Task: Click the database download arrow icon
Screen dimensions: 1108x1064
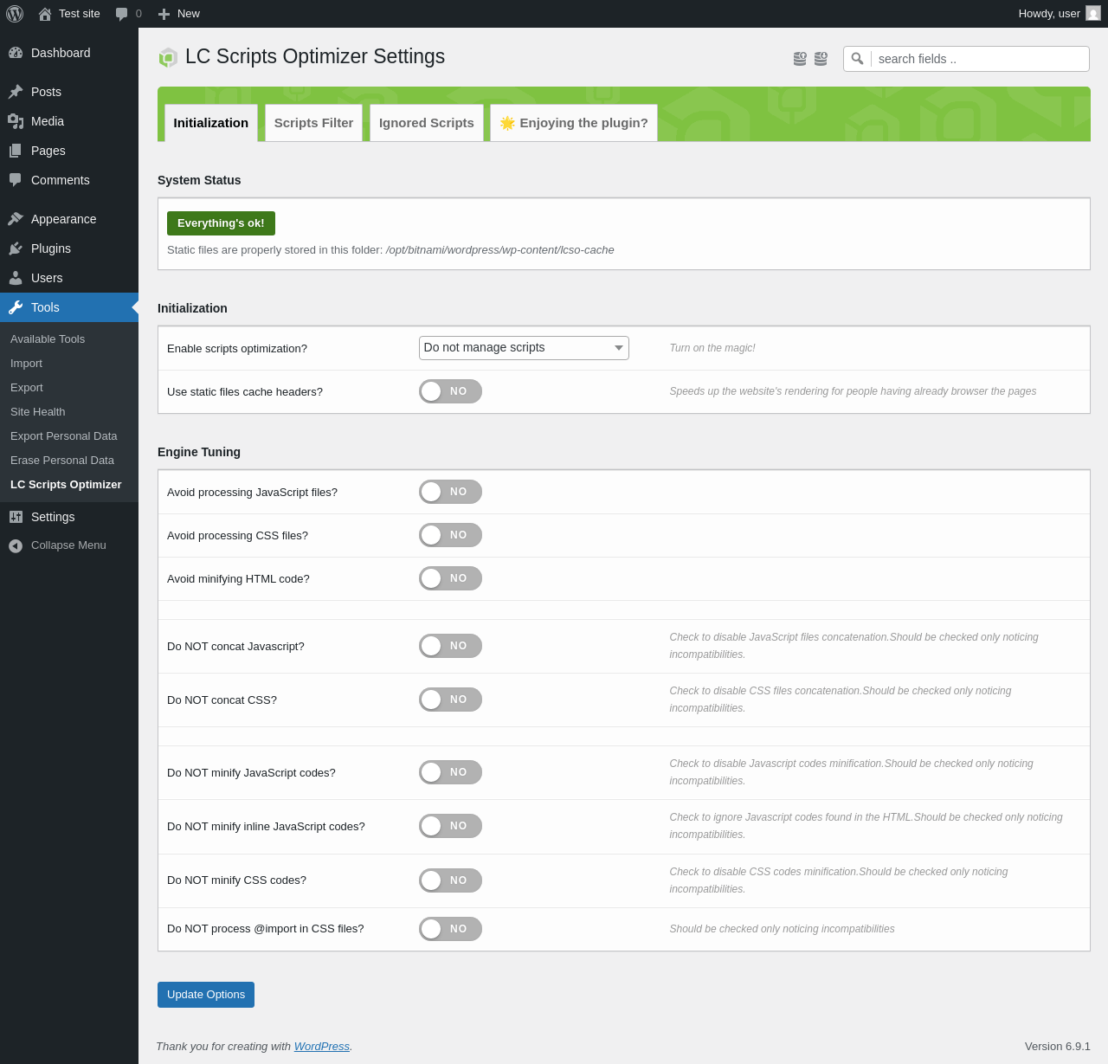Action: point(821,59)
